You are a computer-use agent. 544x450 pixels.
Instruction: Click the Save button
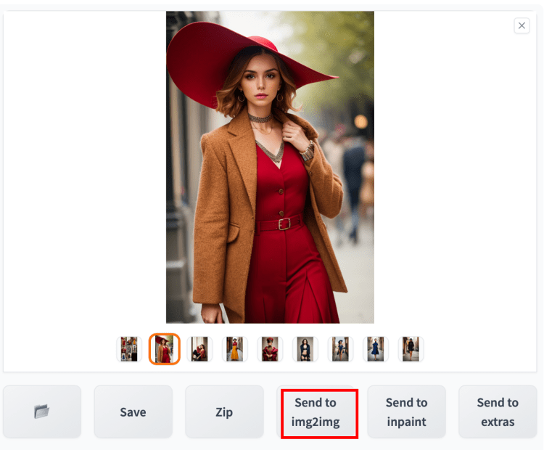[133, 412]
